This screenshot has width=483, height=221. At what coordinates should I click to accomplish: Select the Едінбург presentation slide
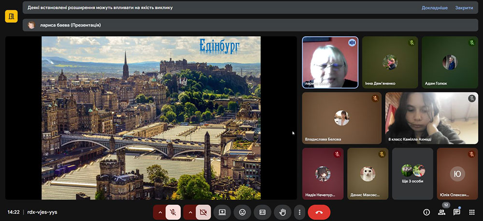pos(151,118)
